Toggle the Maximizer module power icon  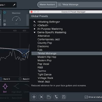pyautogui.click(x=5, y=12)
